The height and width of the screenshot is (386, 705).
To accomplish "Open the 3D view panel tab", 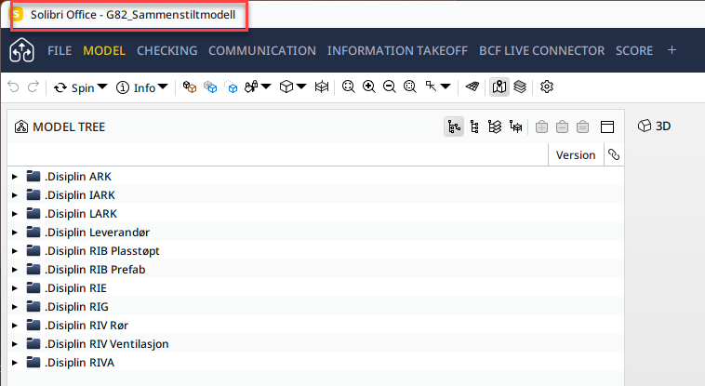I will click(x=655, y=126).
